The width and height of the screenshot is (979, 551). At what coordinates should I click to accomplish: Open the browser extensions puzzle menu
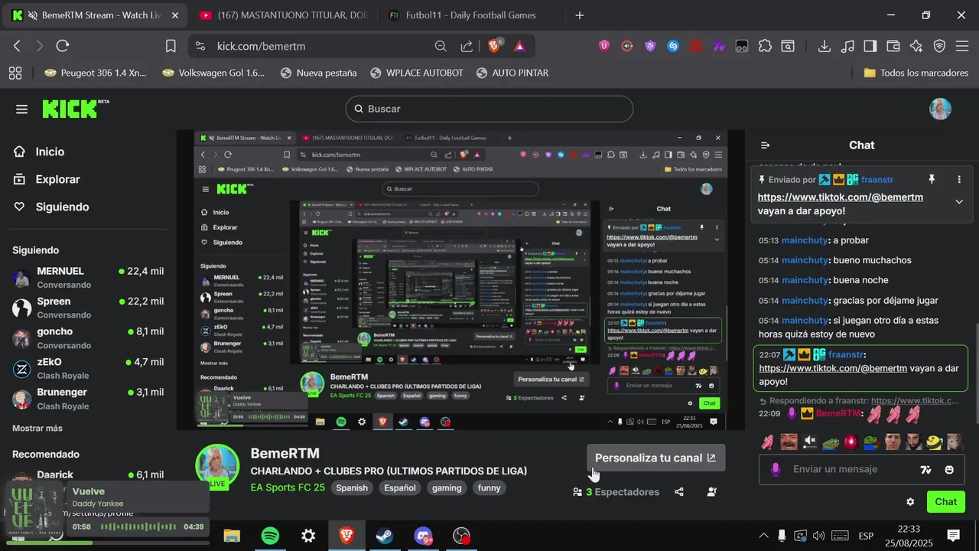[x=765, y=46]
